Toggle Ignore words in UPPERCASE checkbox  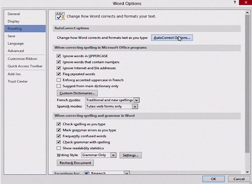coord(59,56)
